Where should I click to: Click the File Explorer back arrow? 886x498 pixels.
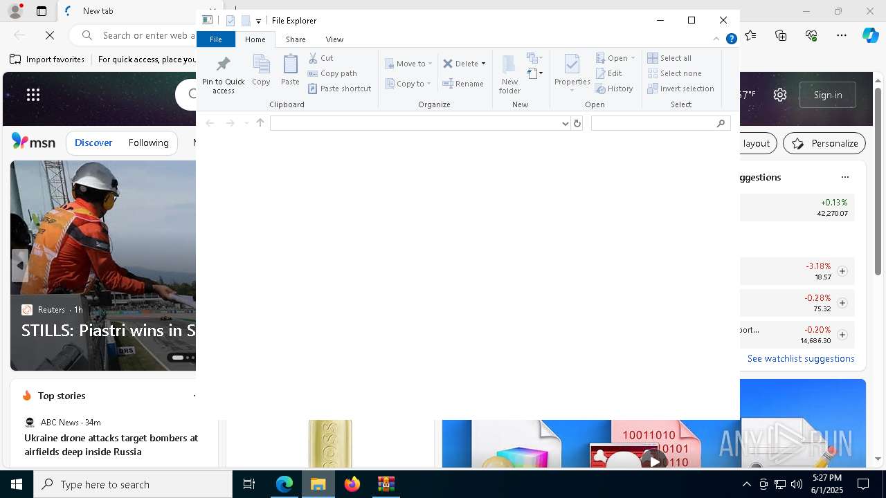point(210,123)
